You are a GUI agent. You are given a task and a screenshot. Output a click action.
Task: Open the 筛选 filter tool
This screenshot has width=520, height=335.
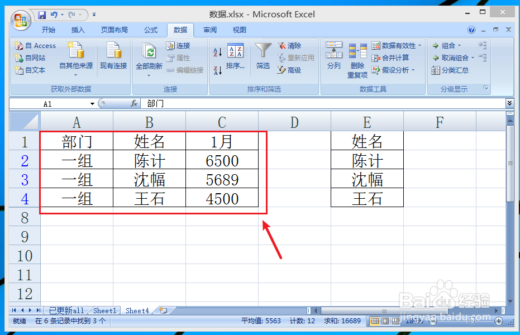coord(263,56)
